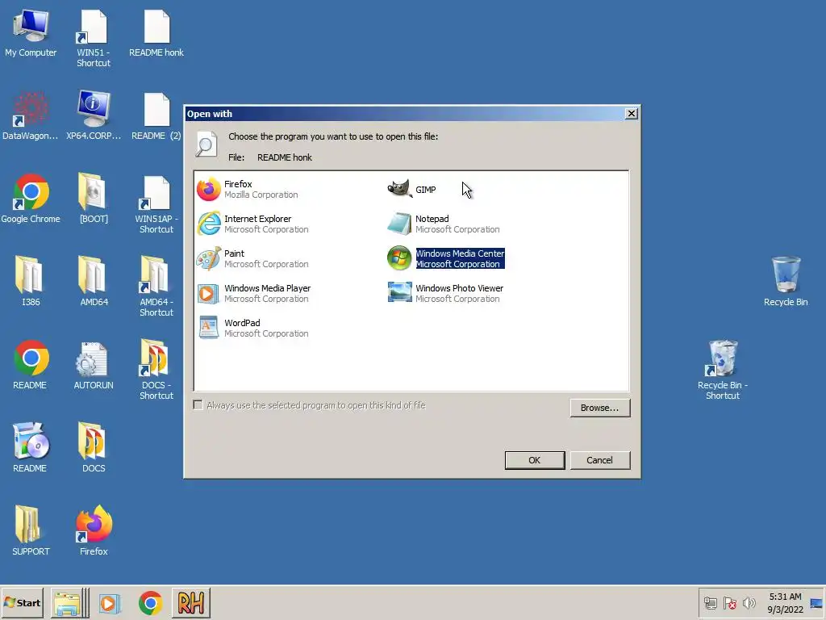Tick 'Always use the selected program' checkbox
This screenshot has width=826, height=620.
coord(198,405)
